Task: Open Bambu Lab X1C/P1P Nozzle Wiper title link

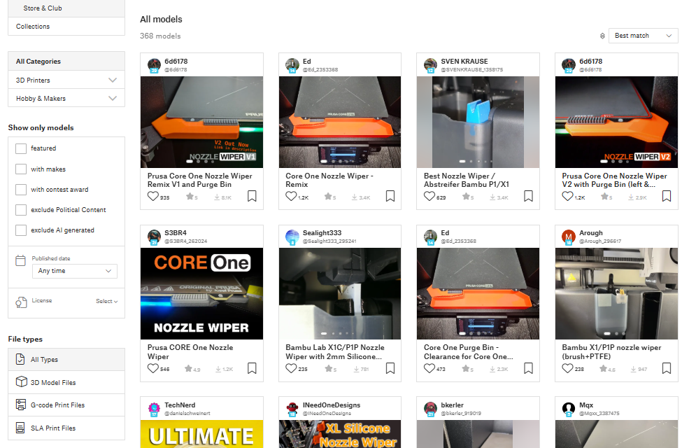Action: [x=335, y=352]
